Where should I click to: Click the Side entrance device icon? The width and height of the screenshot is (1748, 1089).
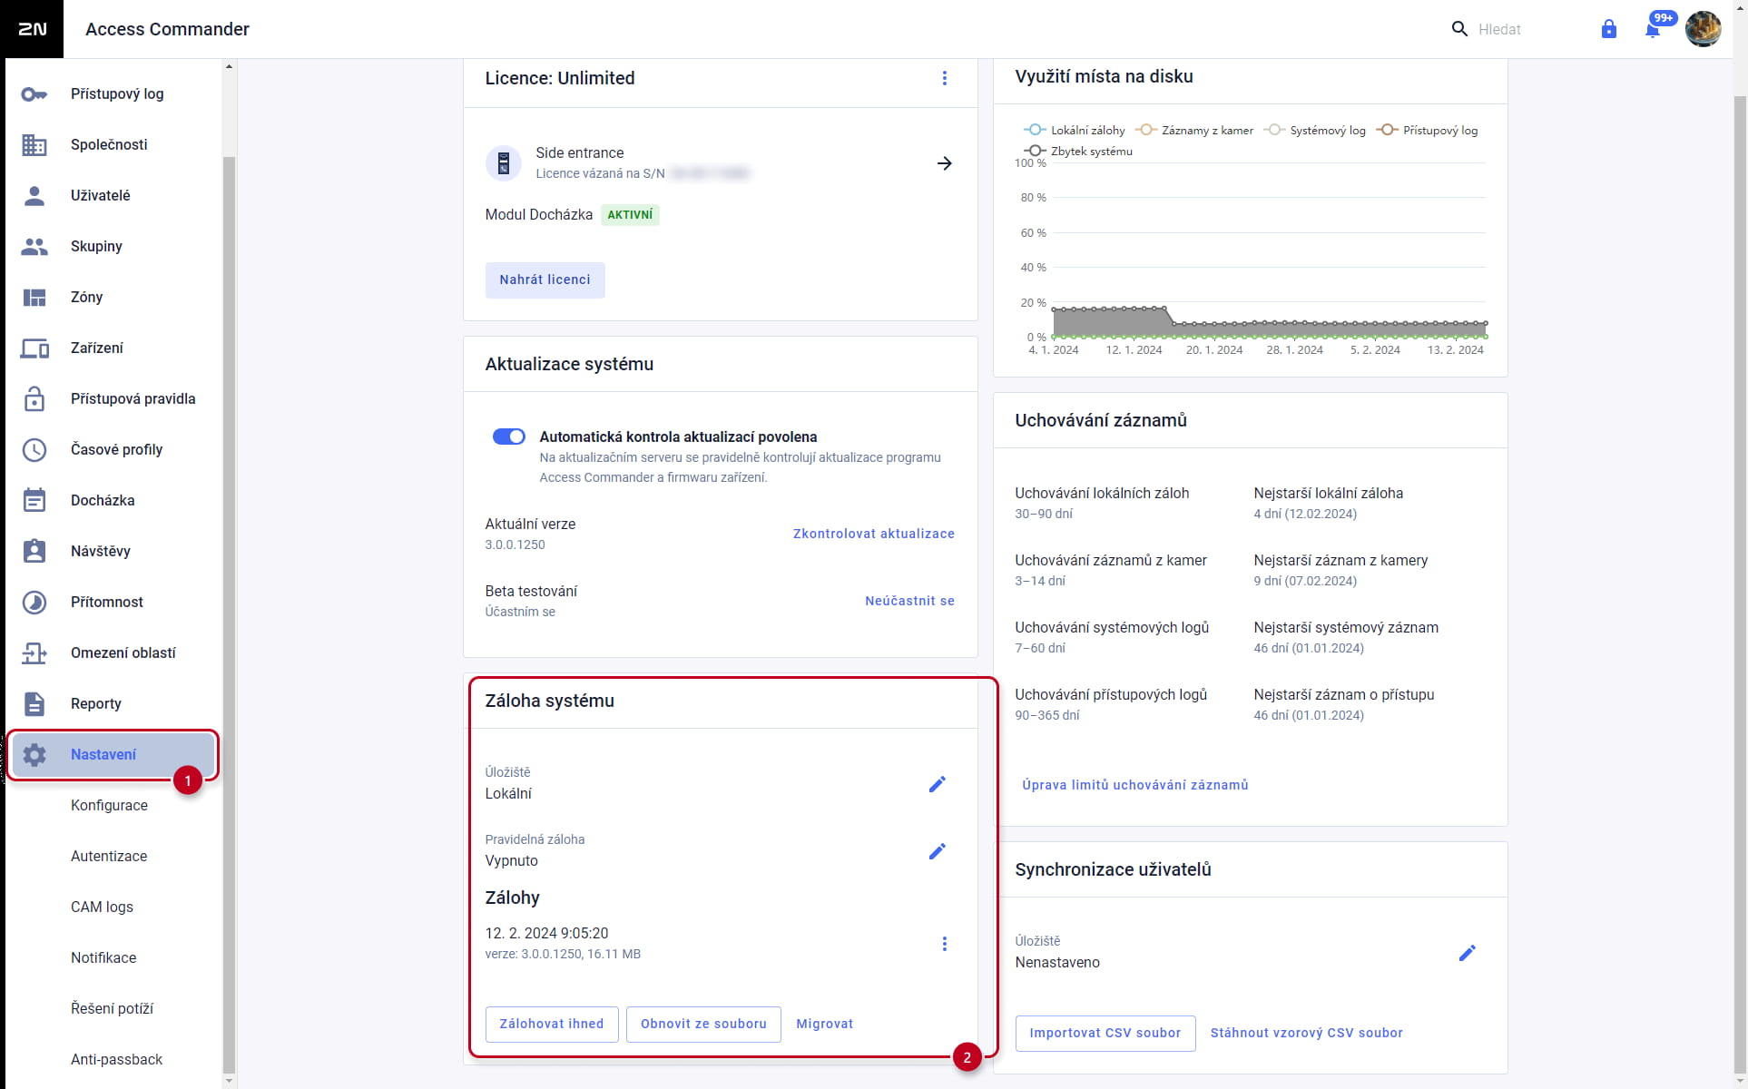[504, 163]
